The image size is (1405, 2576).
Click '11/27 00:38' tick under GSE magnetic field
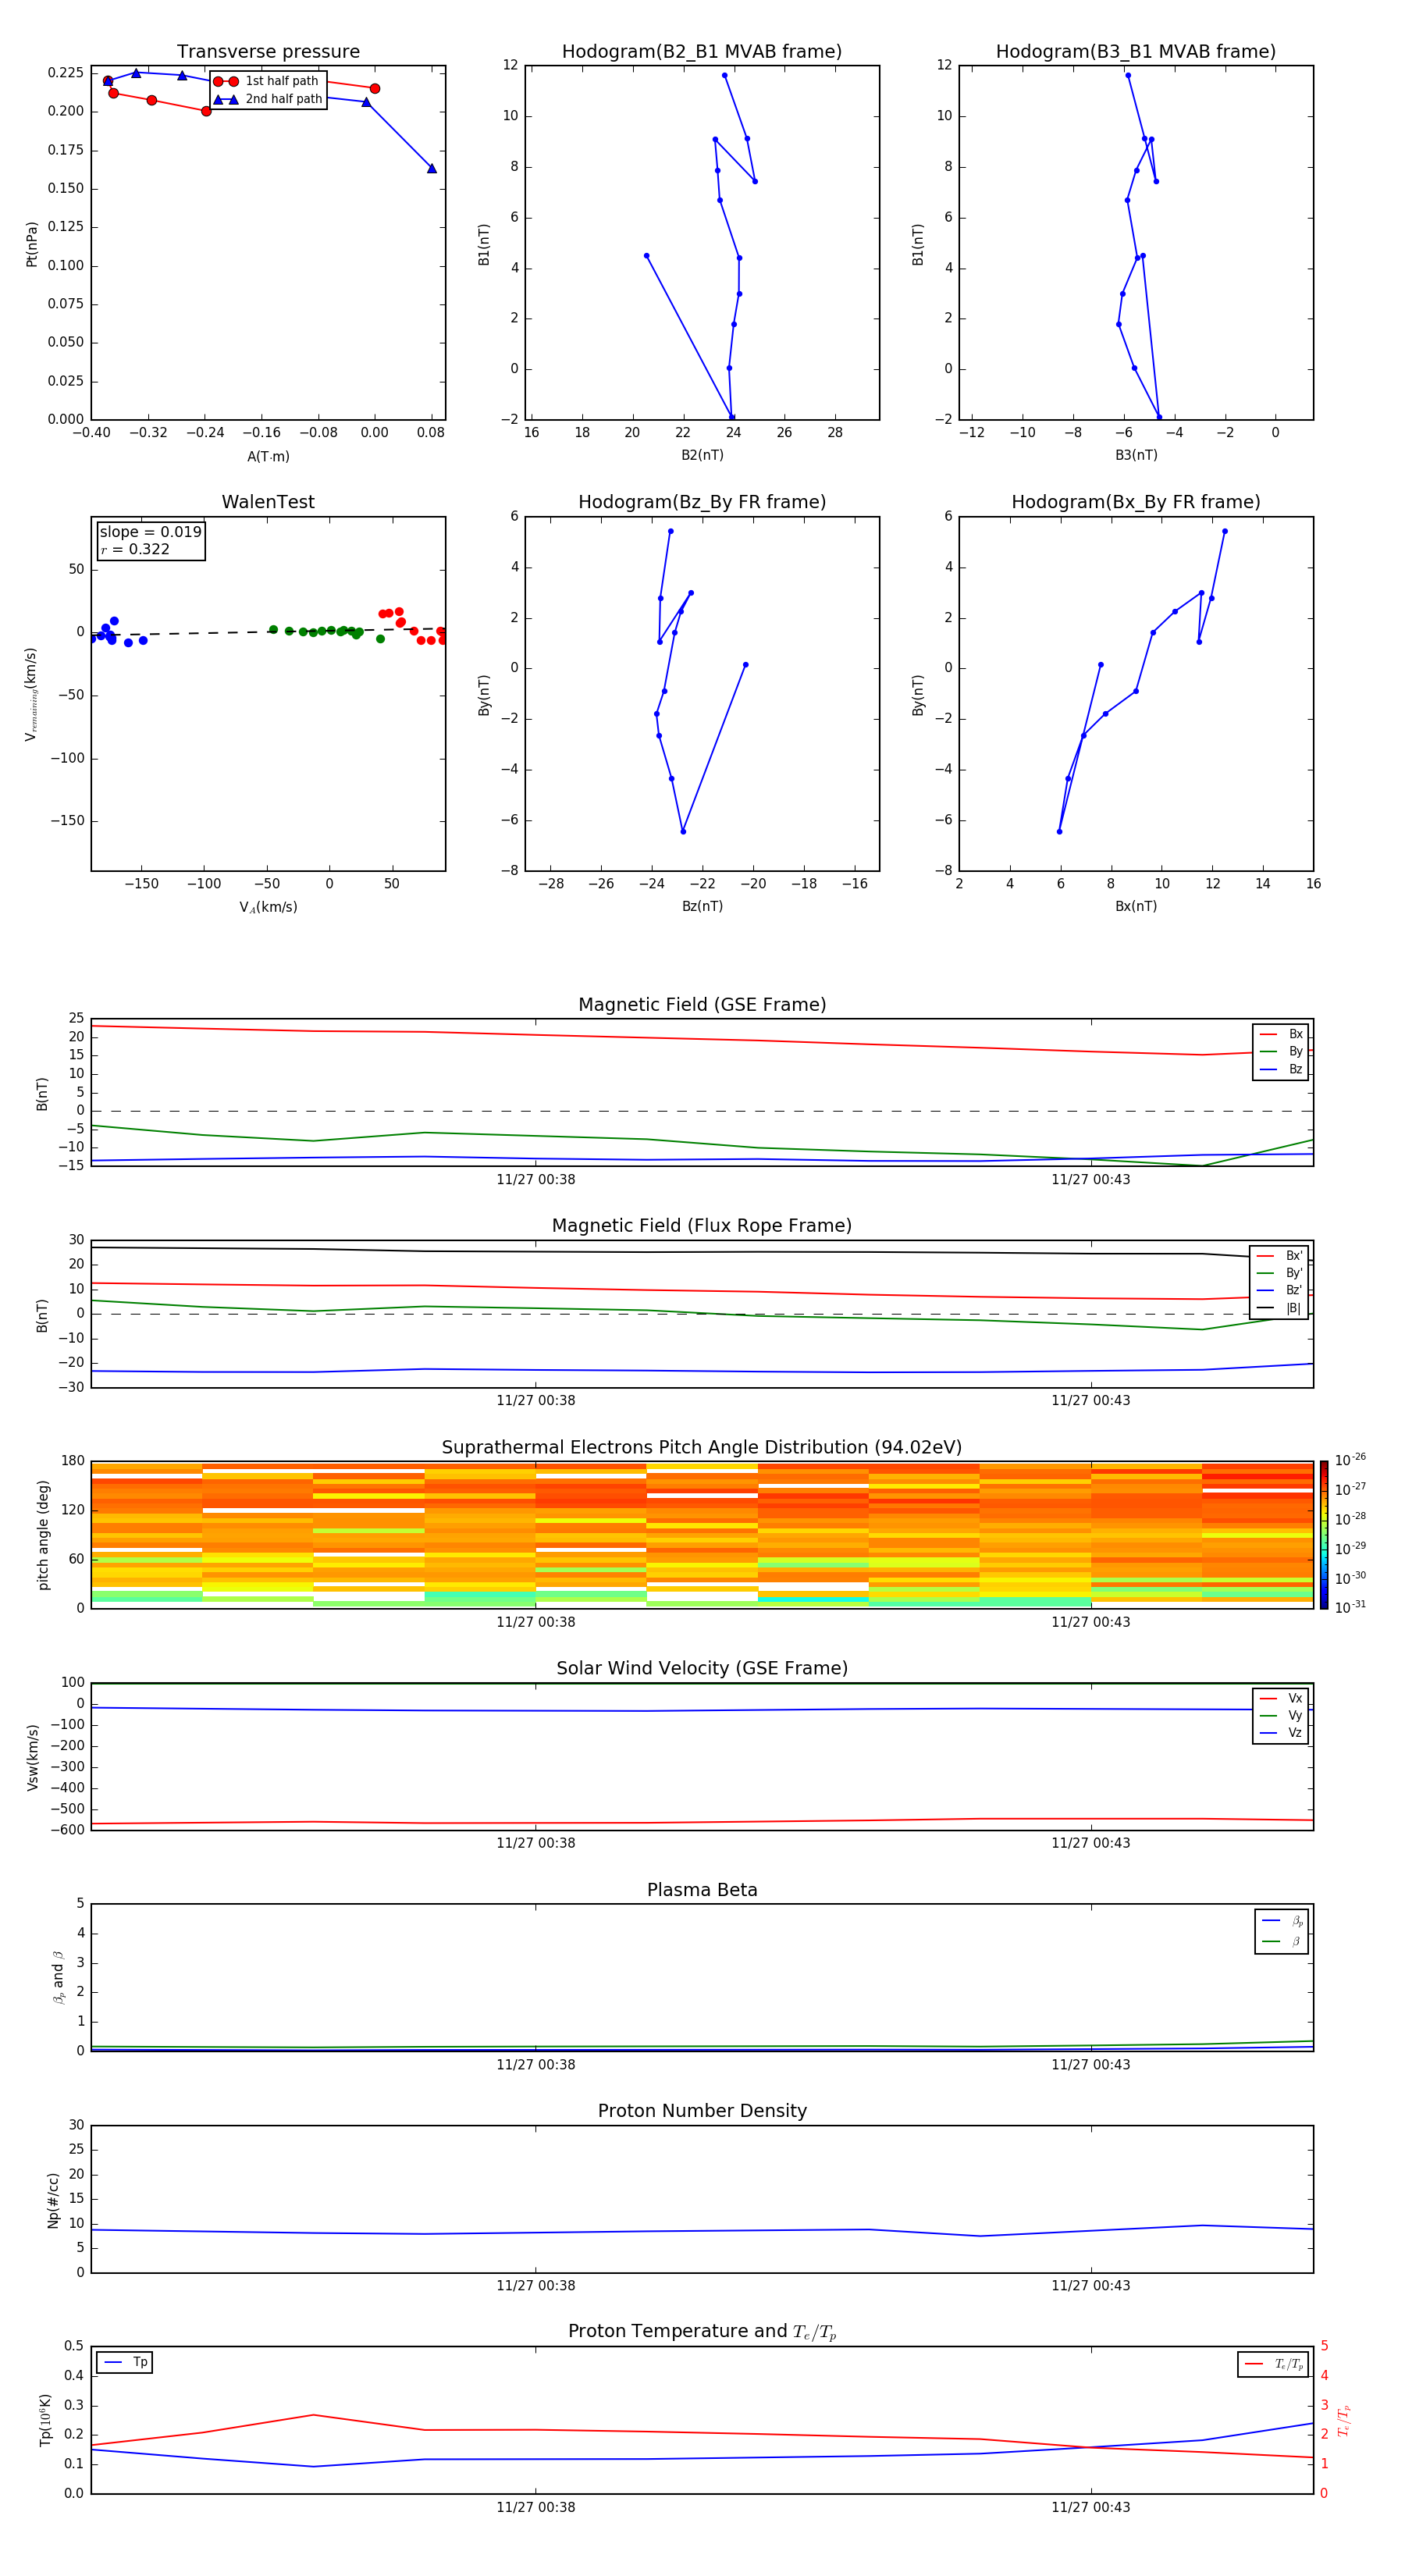[x=536, y=1179]
